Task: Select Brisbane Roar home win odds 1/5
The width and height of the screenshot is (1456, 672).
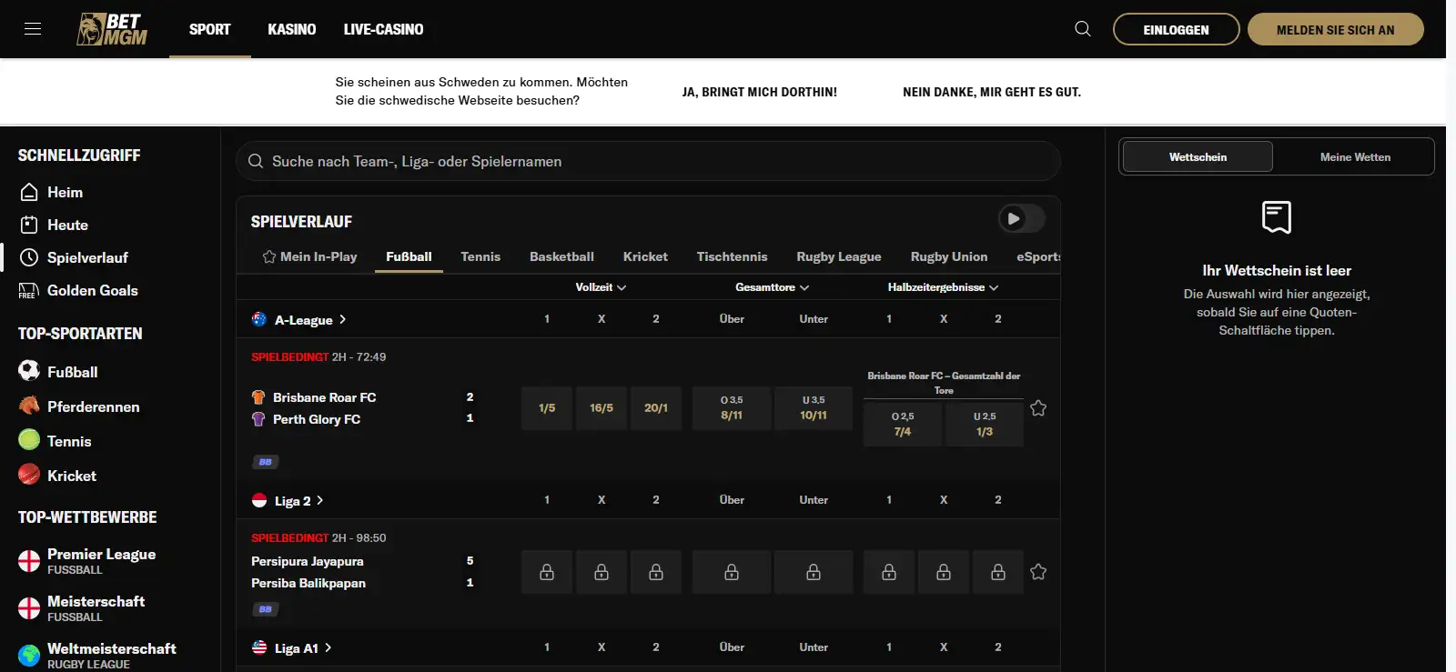Action: pos(547,408)
